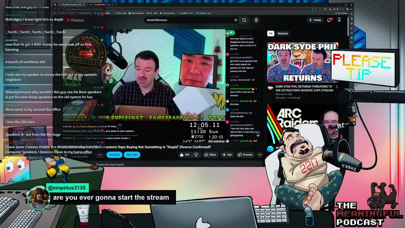Viewport: 405px width, 228px height.
Task: Select the Watched filter chip
Action: pos(283,33)
